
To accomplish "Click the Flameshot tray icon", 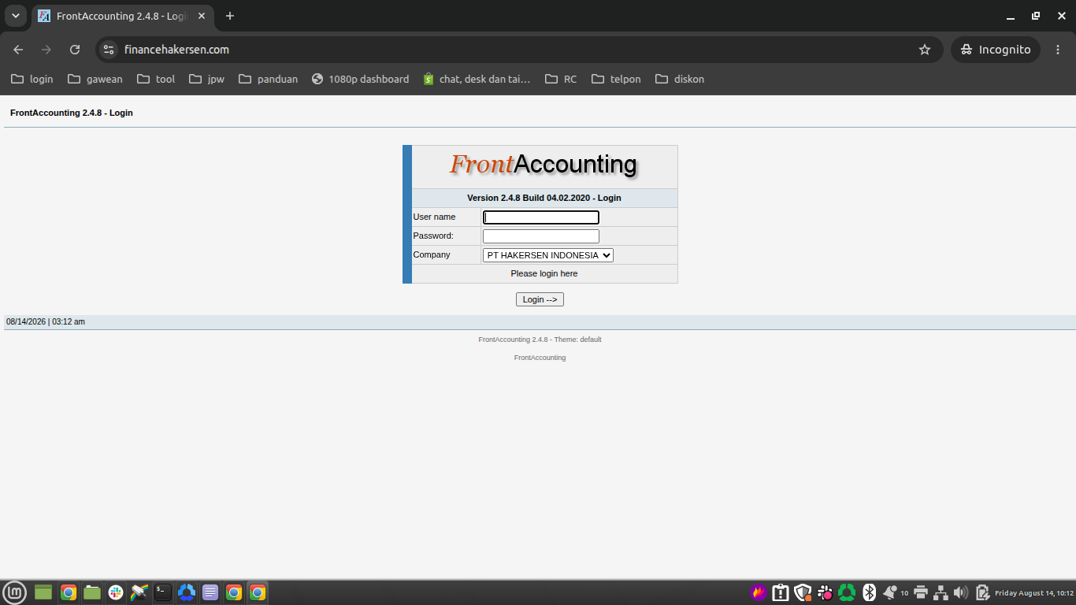I will (x=759, y=592).
